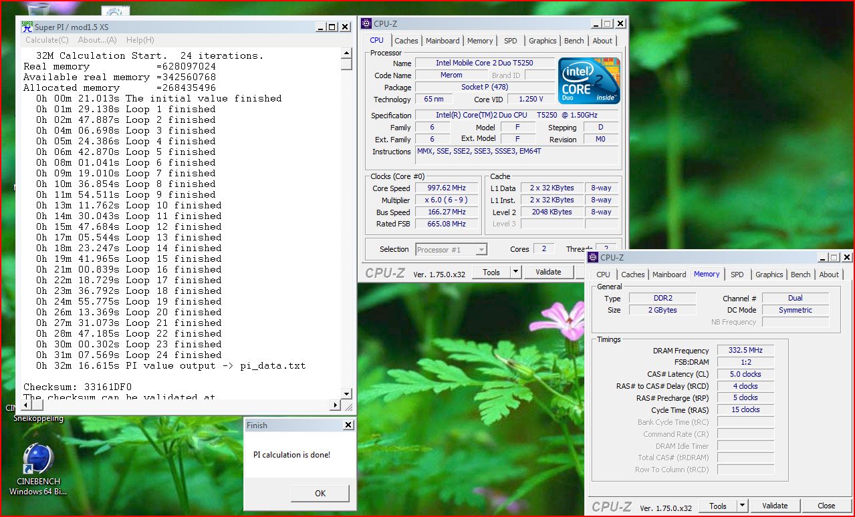Open the Memory tab in the CPU window
This screenshot has height=517, width=855.
pyautogui.click(x=480, y=41)
